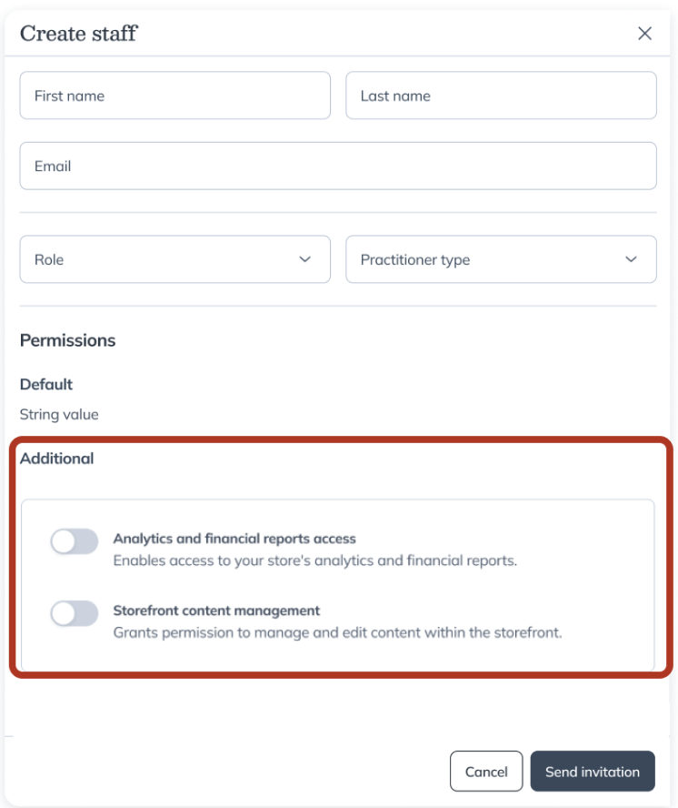This screenshot has height=808, width=678.
Task: Click the Role dropdown chevron arrow
Action: (x=304, y=259)
